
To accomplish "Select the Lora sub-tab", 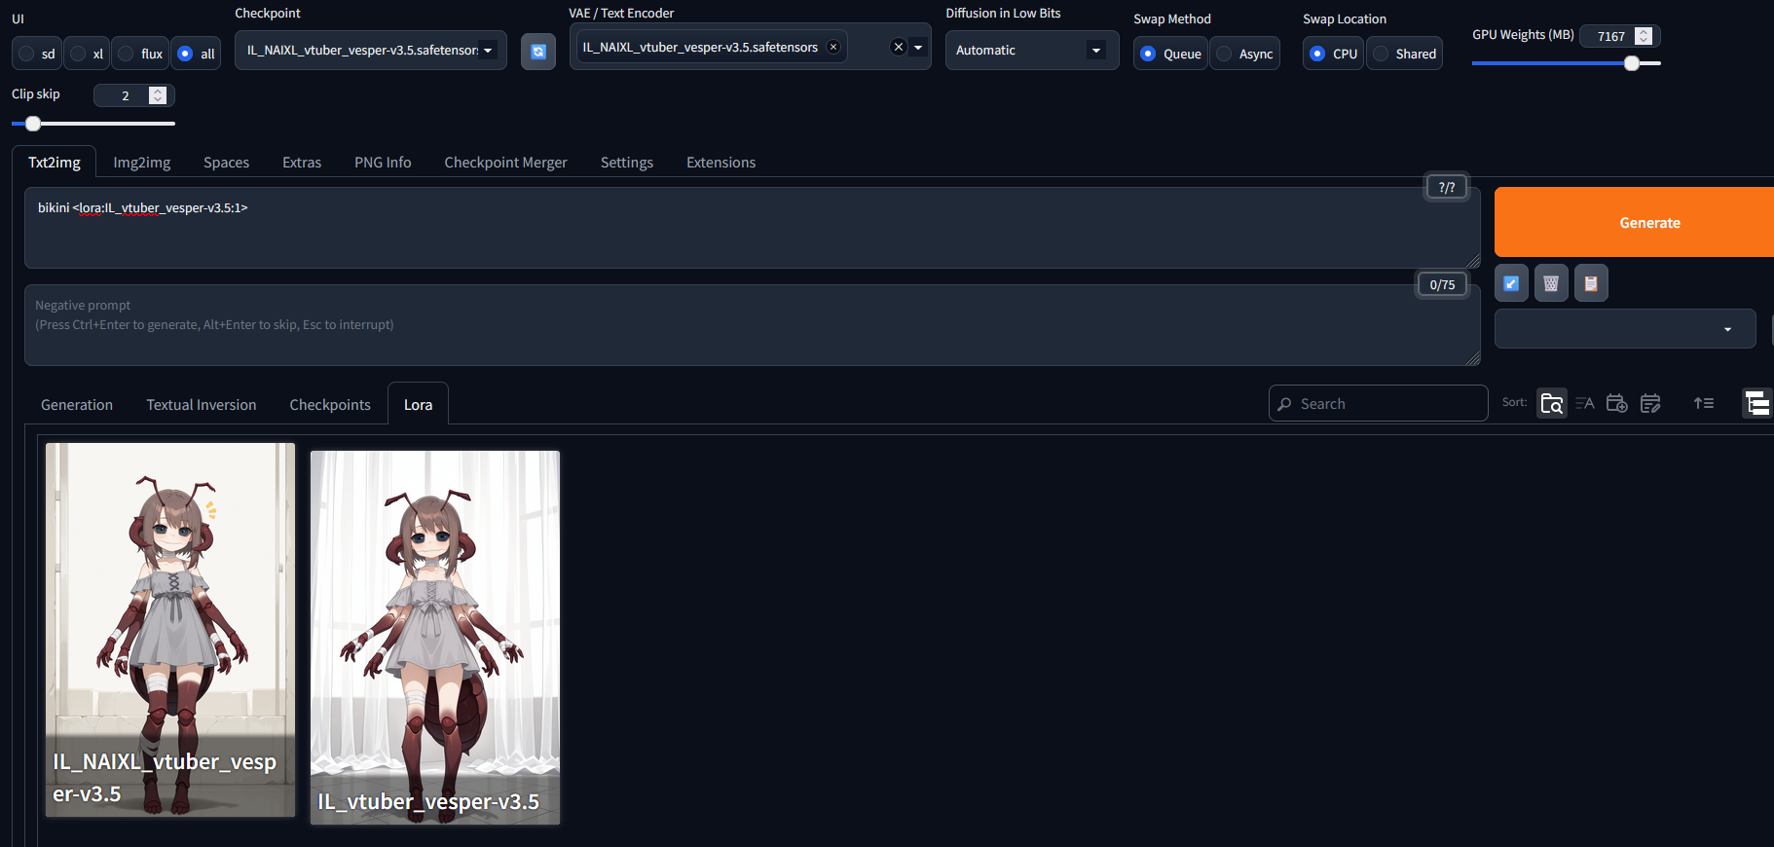I will (x=418, y=405).
